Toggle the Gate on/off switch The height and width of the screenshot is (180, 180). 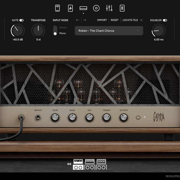(x=22, y=20)
